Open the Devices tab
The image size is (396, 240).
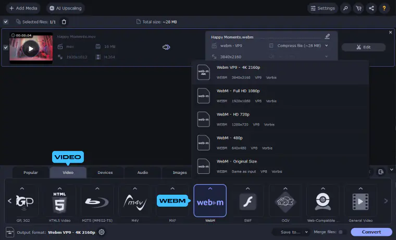105,172
